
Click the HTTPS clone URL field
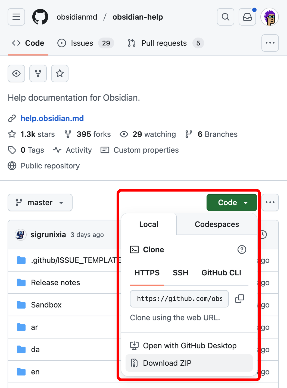[179, 299]
